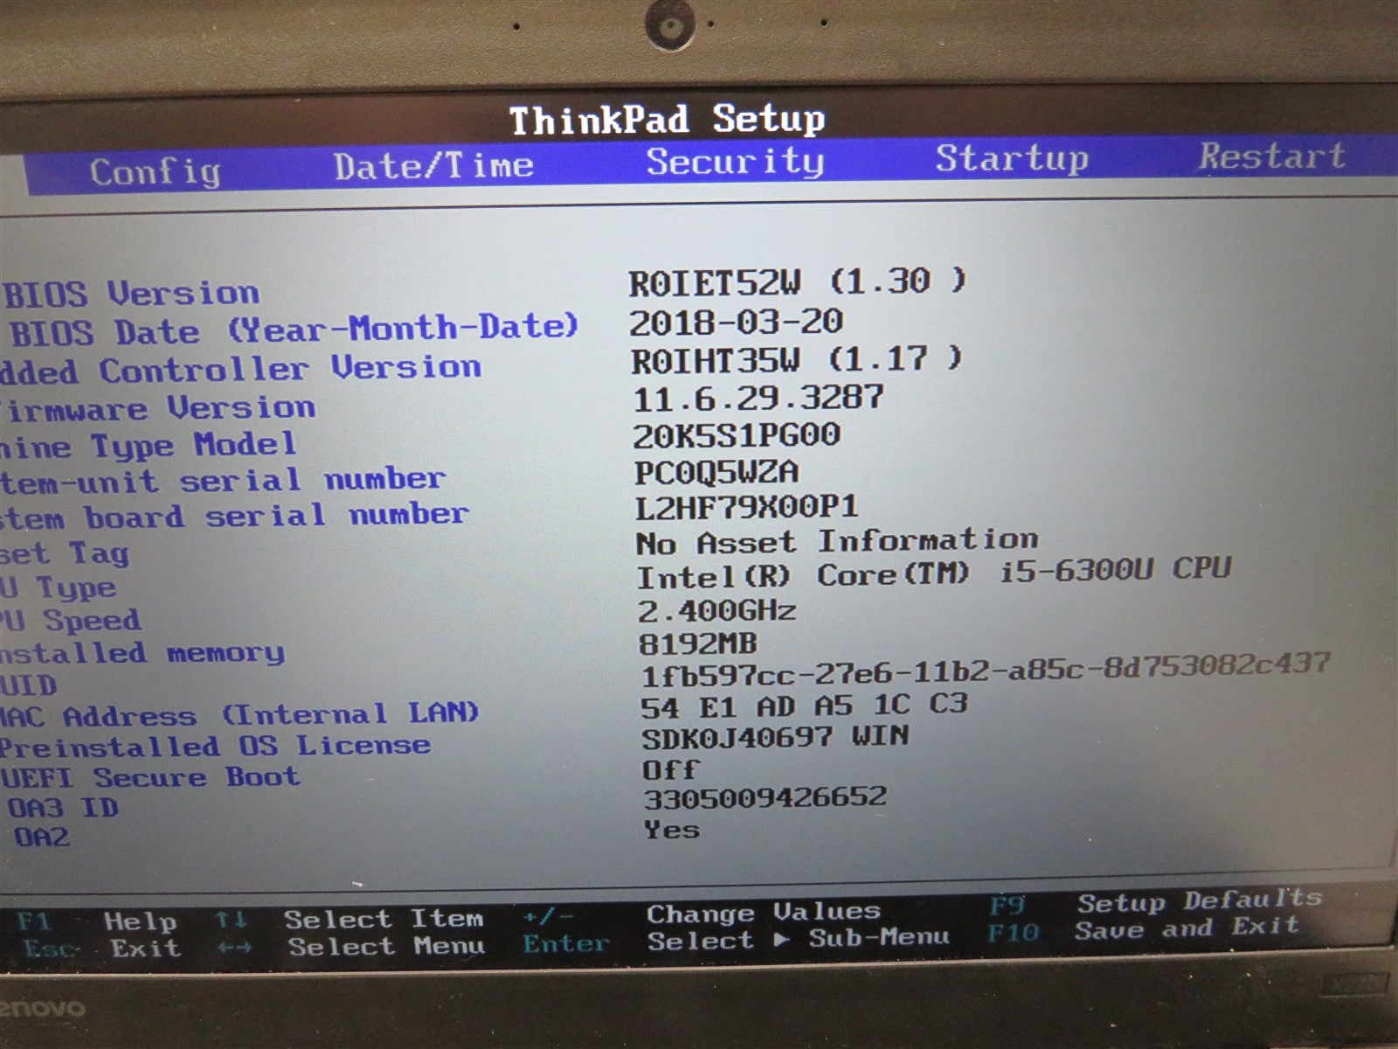This screenshot has width=1398, height=1049.
Task: Open the Config tab
Action: tap(155, 171)
